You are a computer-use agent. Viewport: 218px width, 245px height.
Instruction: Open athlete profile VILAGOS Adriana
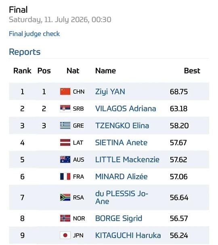[x=126, y=109]
